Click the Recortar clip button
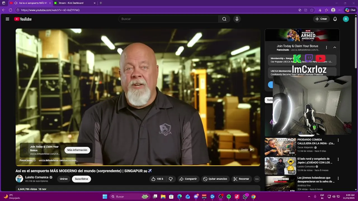Image resolution: width=358 pixels, height=201 pixels. 241,179
